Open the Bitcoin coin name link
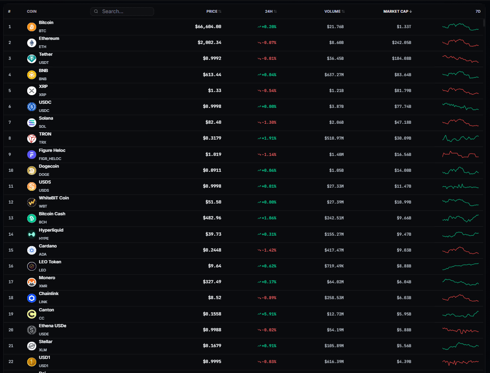Screen dimensions: 490x373 tap(46, 23)
